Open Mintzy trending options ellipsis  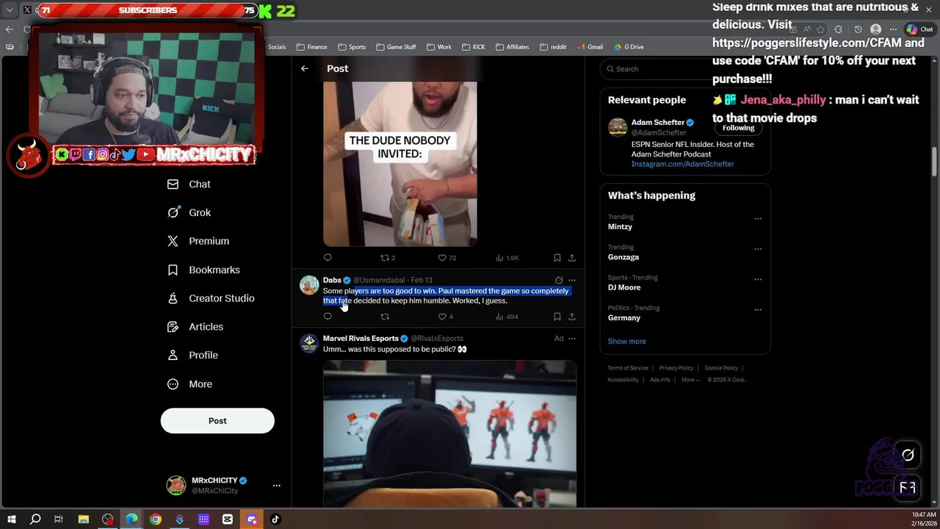(x=758, y=218)
